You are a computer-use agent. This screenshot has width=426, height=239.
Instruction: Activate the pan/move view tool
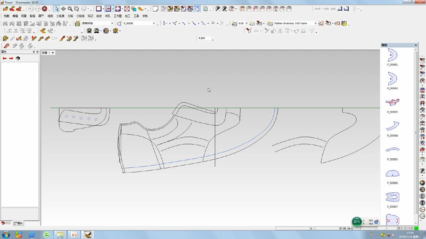pos(63,9)
